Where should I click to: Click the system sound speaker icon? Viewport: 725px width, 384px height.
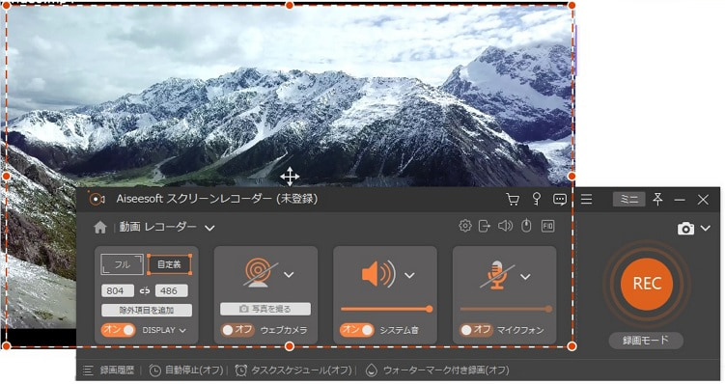click(x=378, y=274)
